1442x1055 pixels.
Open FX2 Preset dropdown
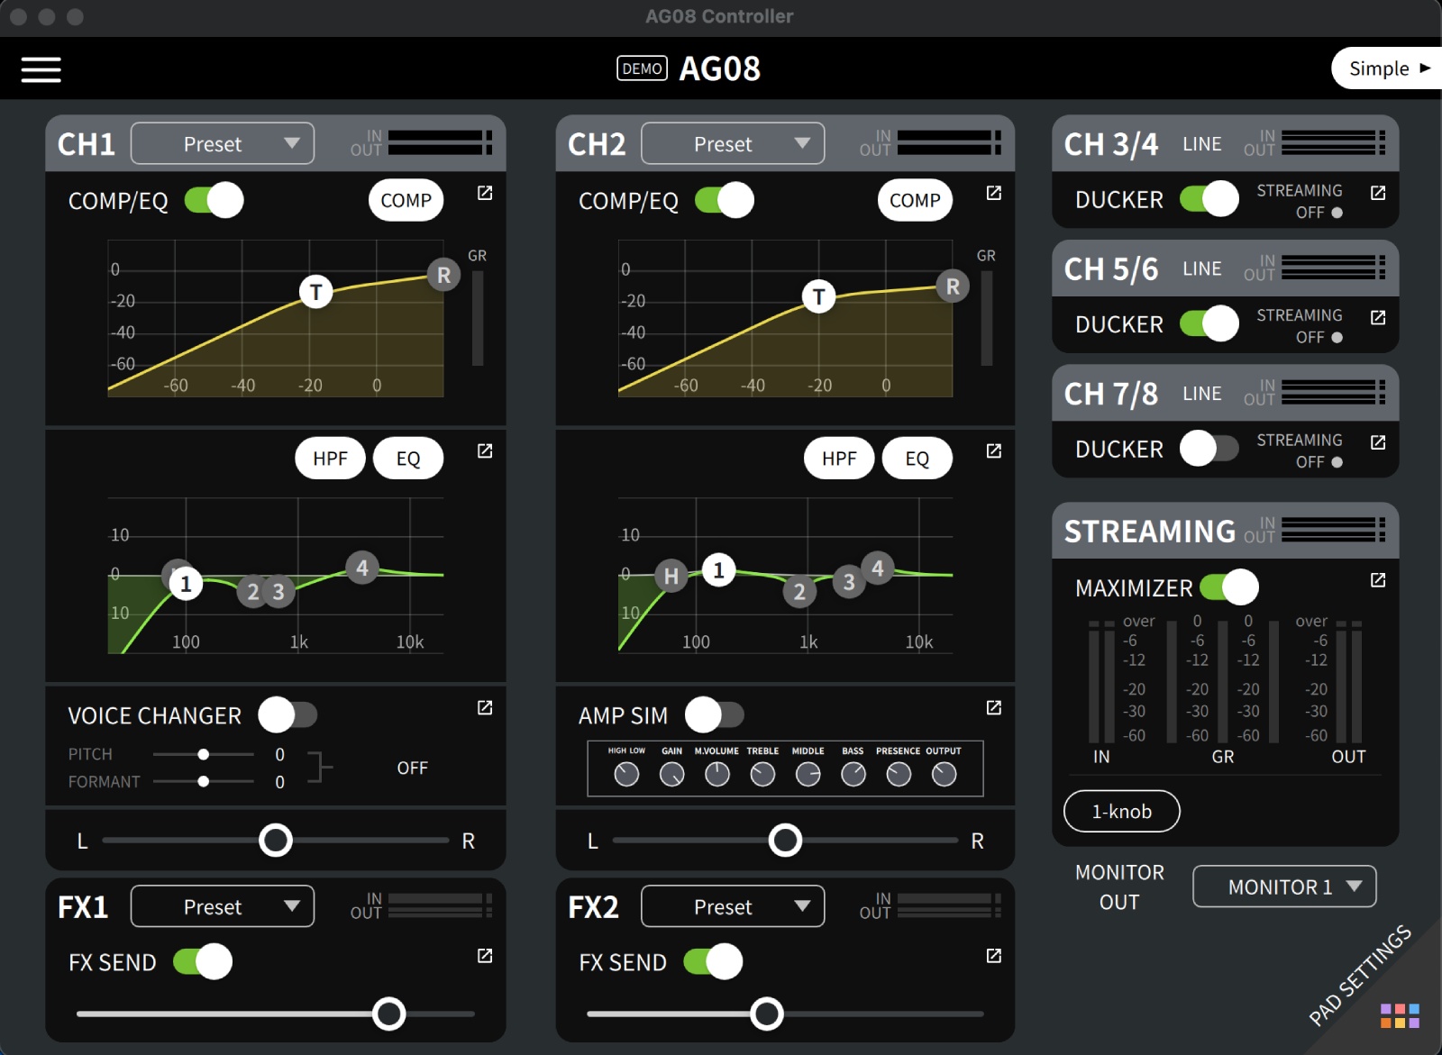(x=733, y=906)
